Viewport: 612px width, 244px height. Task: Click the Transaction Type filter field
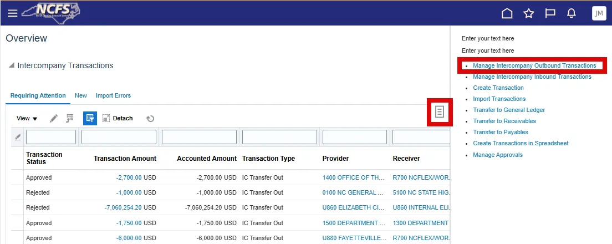click(x=279, y=137)
